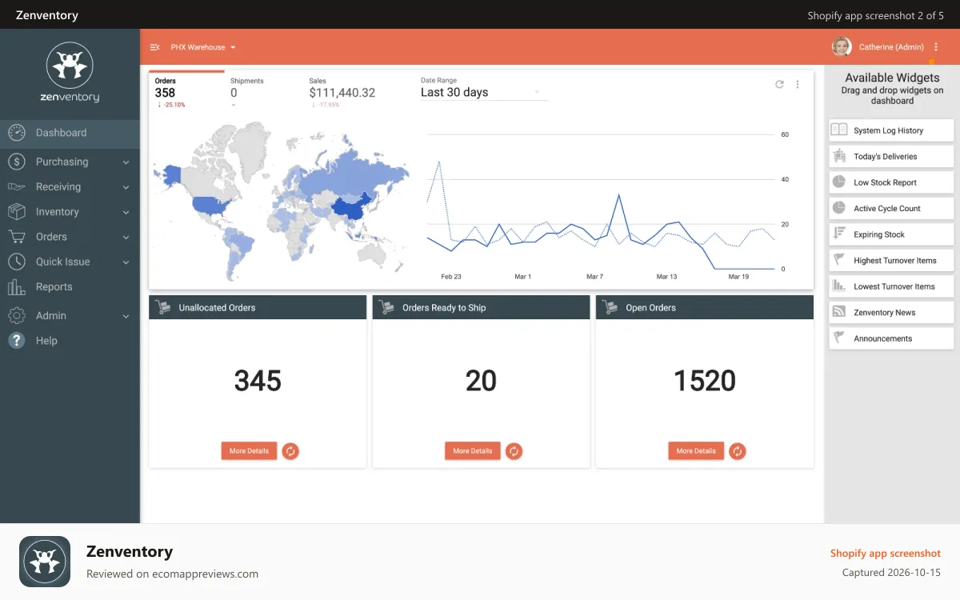Screen dimensions: 960x600
Task: Open Catherine's profile avatar
Action: tap(842, 47)
